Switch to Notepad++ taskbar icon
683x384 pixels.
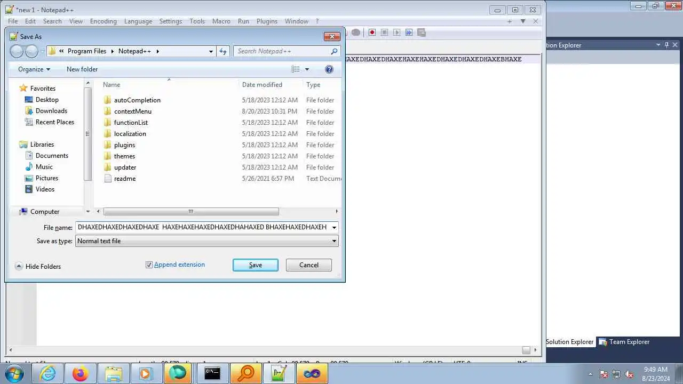point(279,373)
